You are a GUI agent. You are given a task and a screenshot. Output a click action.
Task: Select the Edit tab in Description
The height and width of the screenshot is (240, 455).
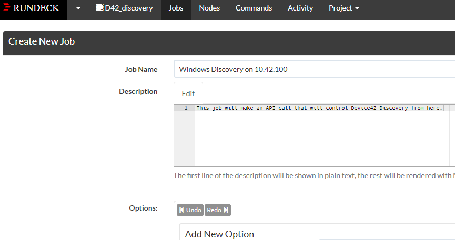pyautogui.click(x=188, y=93)
